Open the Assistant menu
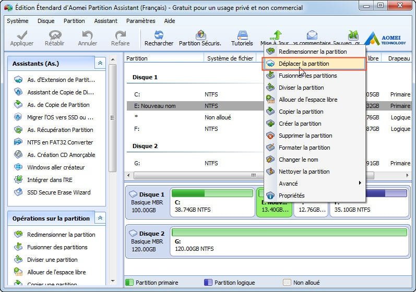 pyautogui.click(x=105, y=21)
